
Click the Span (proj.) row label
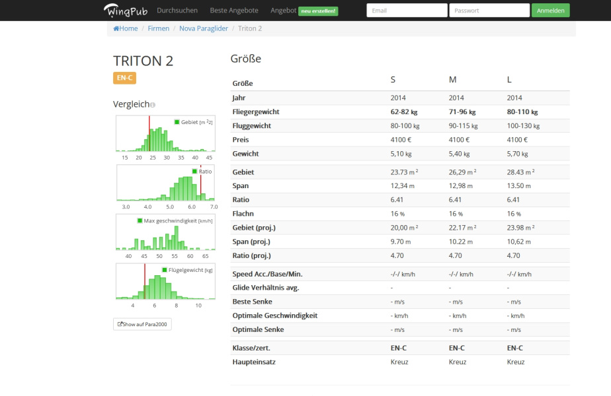[251, 242]
